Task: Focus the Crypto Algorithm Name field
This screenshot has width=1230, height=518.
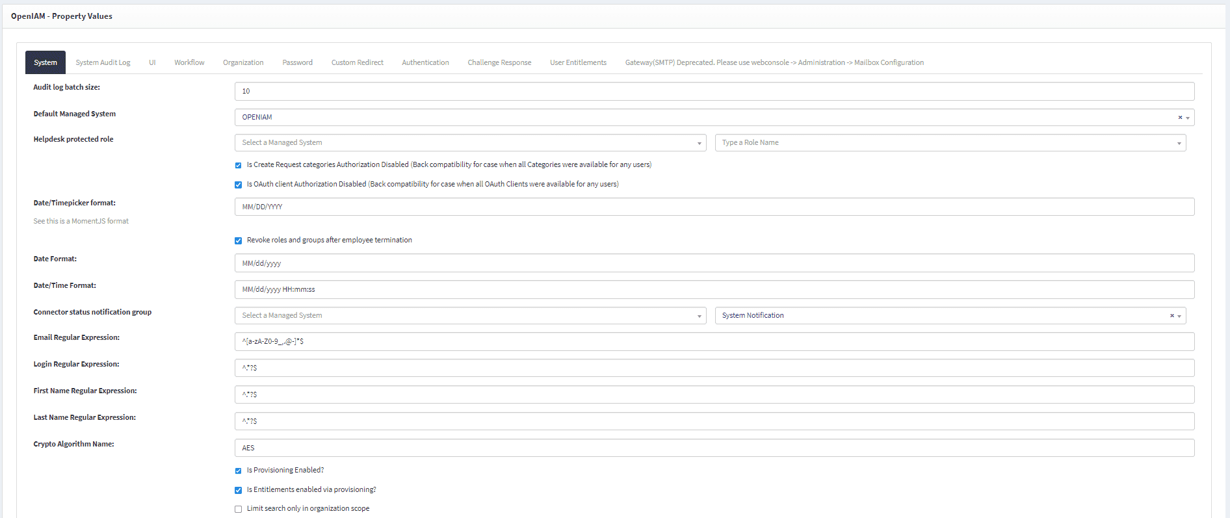Action: click(x=714, y=448)
